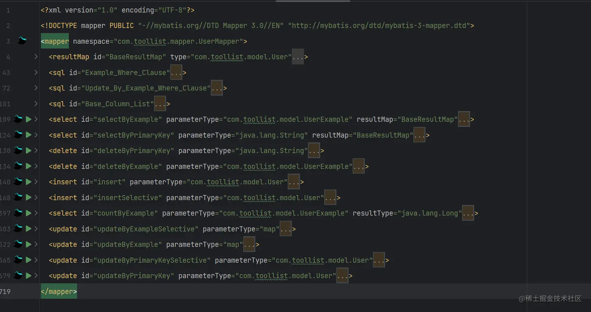Click the MyBatis gutter icon for update id="updateByPrimaryKey"
The image size is (591, 312).
tap(18, 275)
